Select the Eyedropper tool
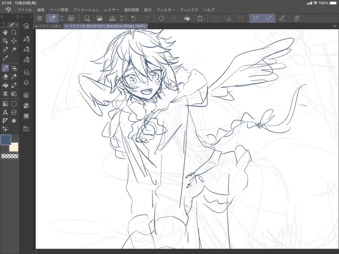The image size is (339, 254). tap(5, 58)
